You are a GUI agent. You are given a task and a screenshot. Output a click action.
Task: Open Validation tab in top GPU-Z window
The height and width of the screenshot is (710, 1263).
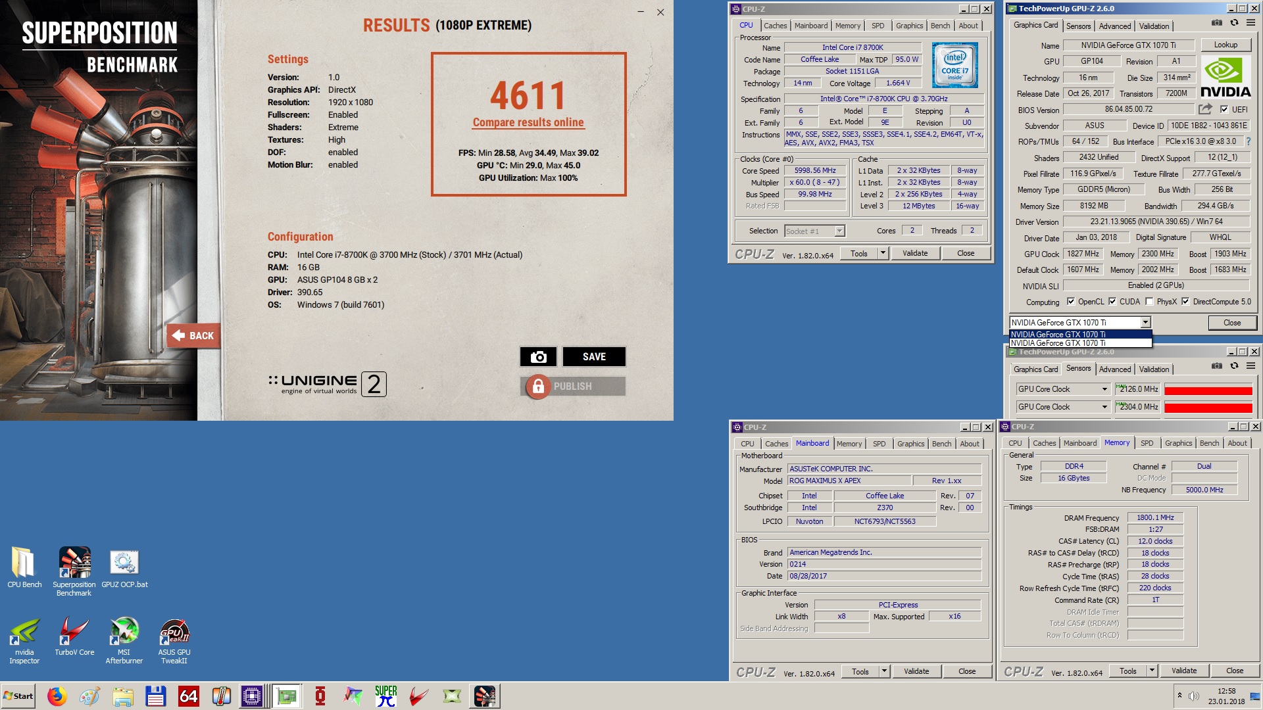click(1154, 26)
